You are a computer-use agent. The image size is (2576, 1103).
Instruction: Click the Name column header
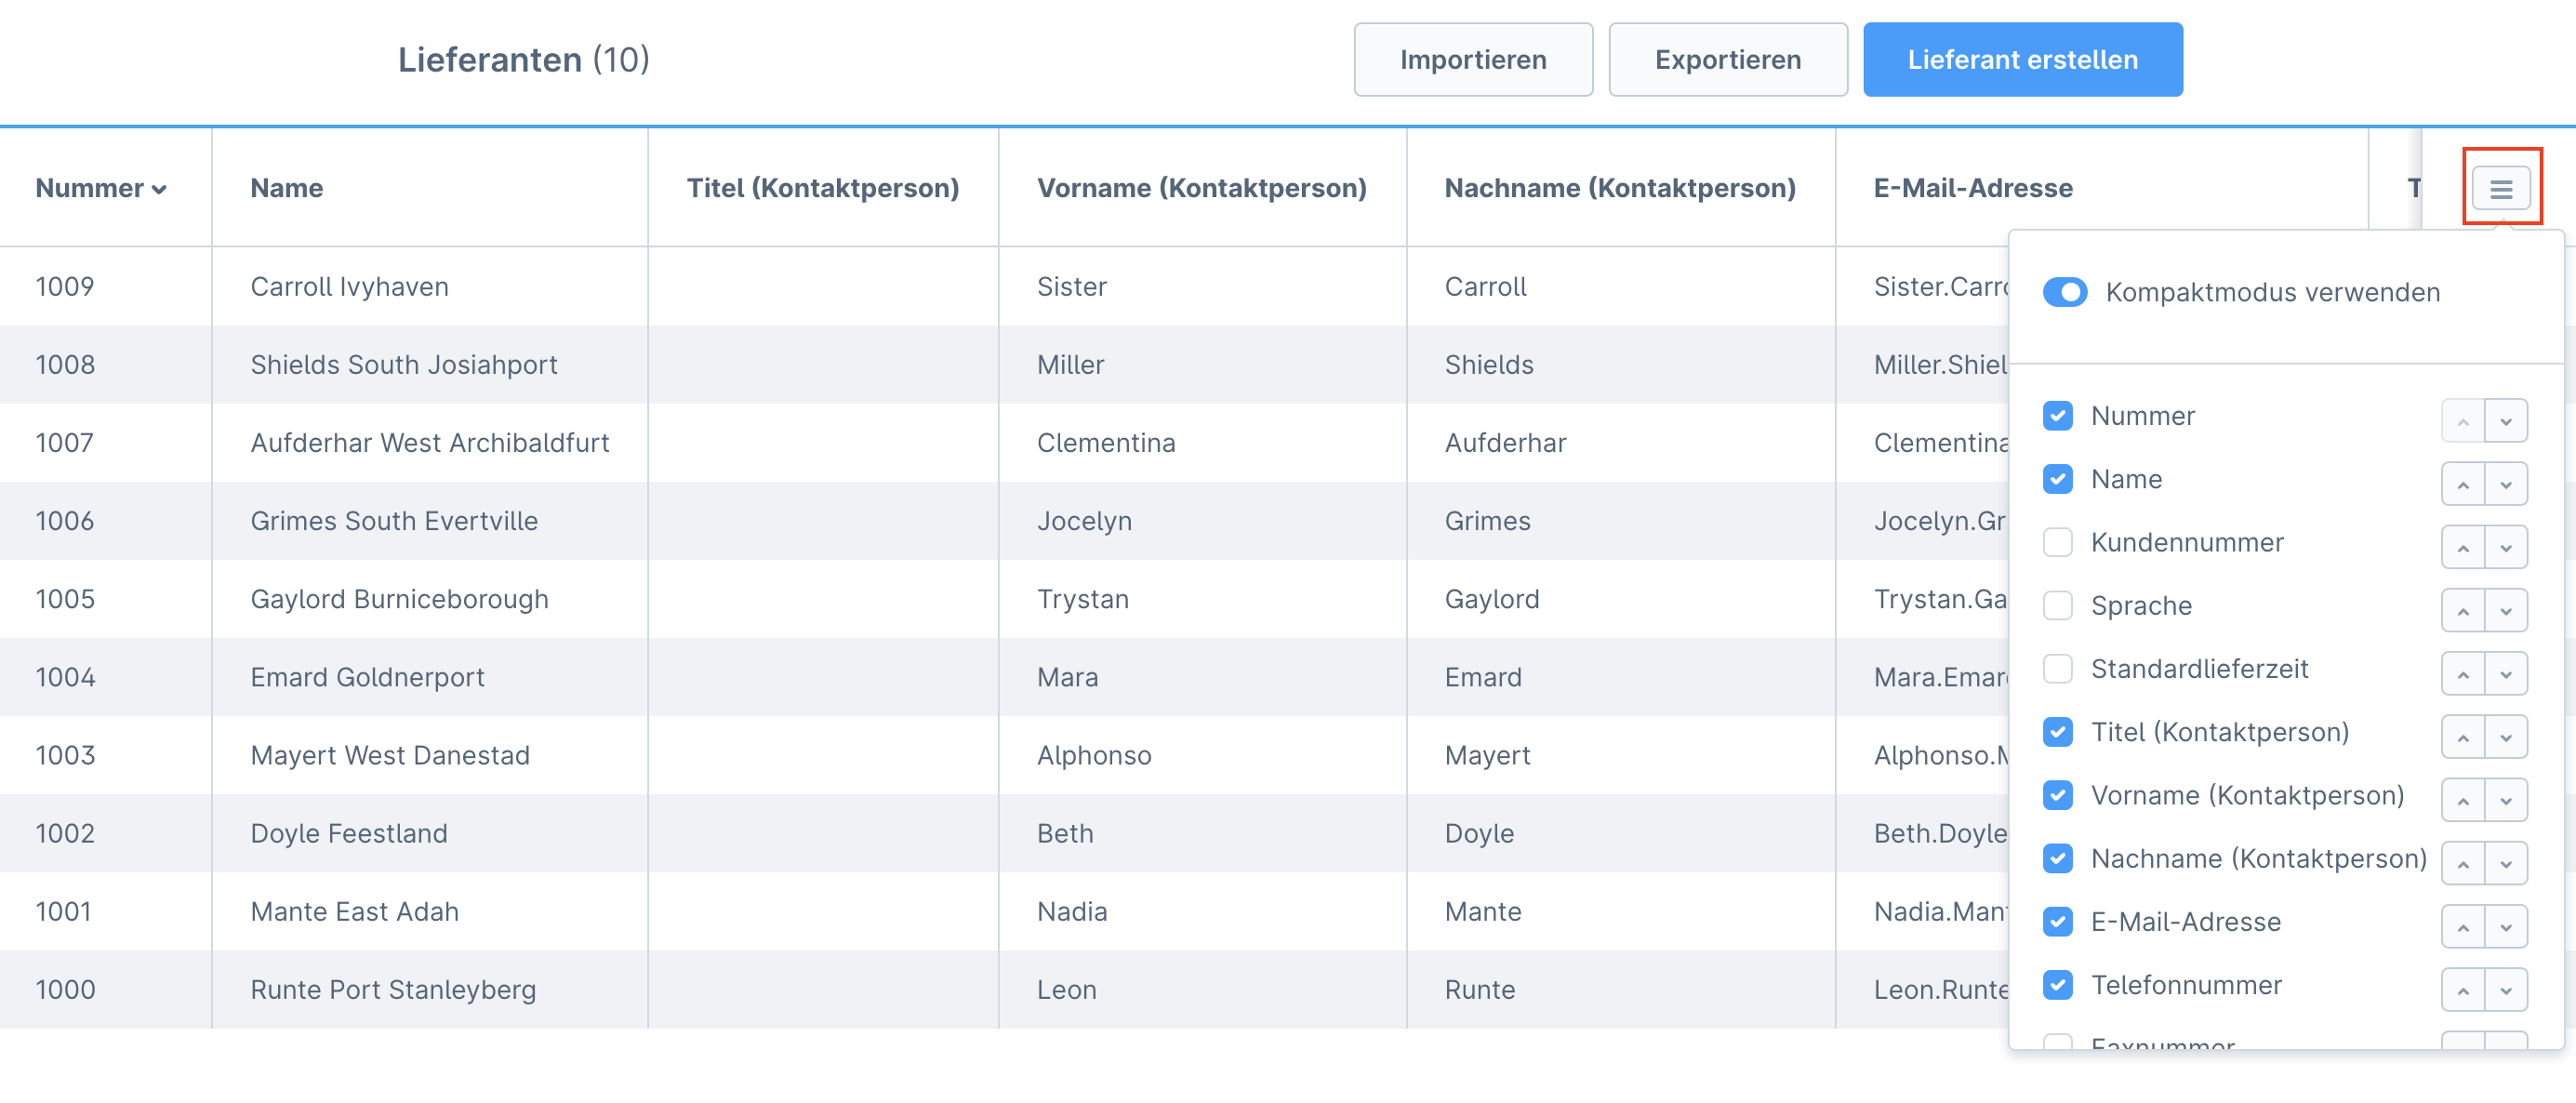click(286, 188)
